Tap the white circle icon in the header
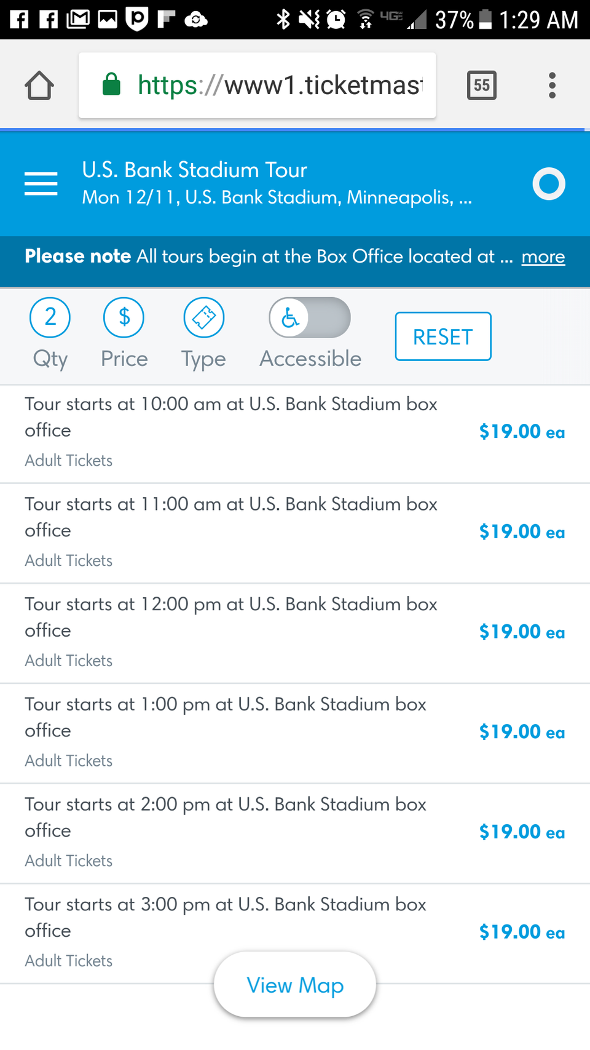This screenshot has height=1050, width=590. click(548, 184)
